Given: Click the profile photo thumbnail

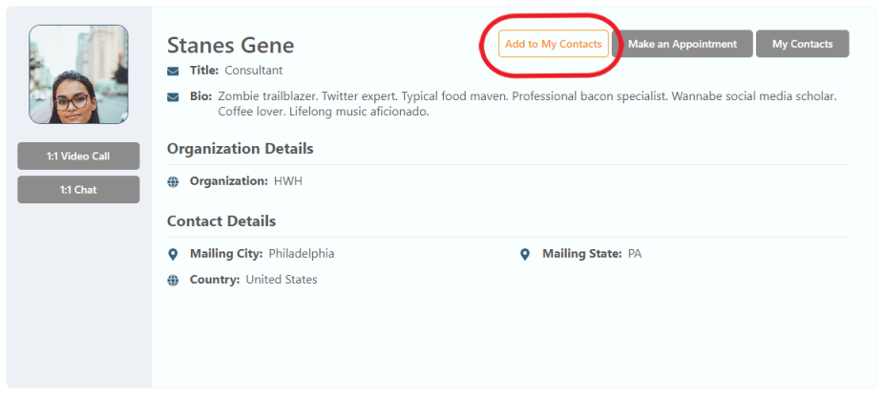Looking at the screenshot, I should pyautogui.click(x=78, y=74).
